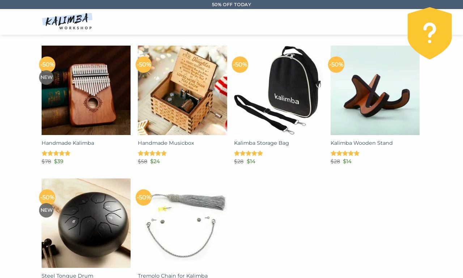Click the NEW badge on Handmade Kalimba
This screenshot has width=463, height=278.
(46, 77)
